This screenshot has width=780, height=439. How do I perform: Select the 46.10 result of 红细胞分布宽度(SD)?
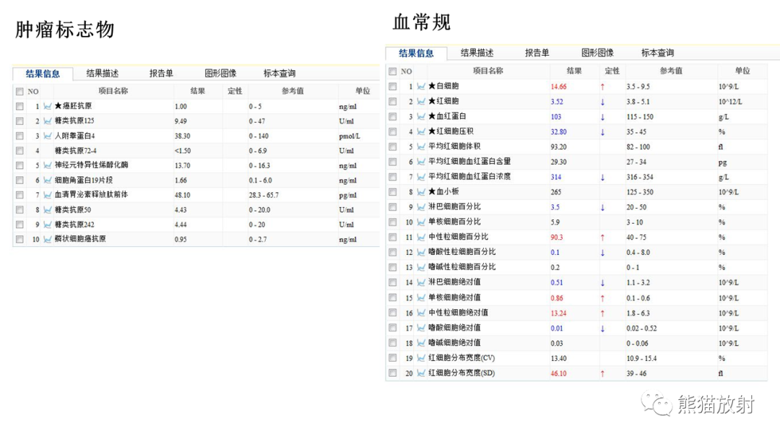tap(558, 373)
